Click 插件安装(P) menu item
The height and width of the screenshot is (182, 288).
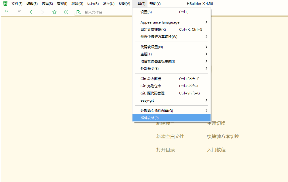172,118
